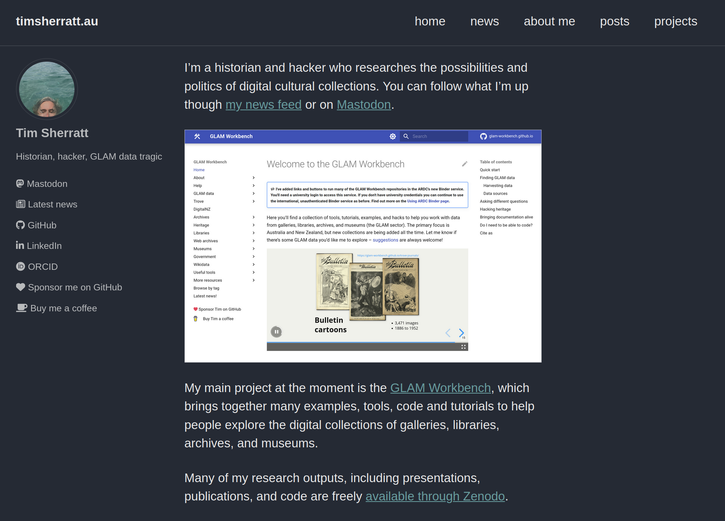
Task: Open the Mastodon sidebar link text
Action: (x=47, y=184)
